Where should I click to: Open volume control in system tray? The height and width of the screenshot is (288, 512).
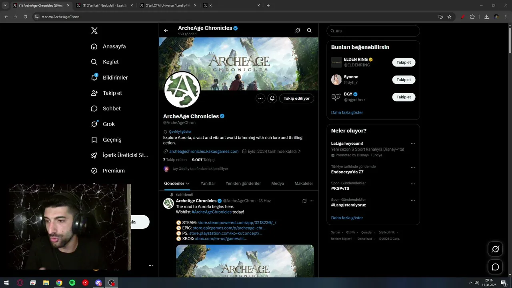click(477, 283)
